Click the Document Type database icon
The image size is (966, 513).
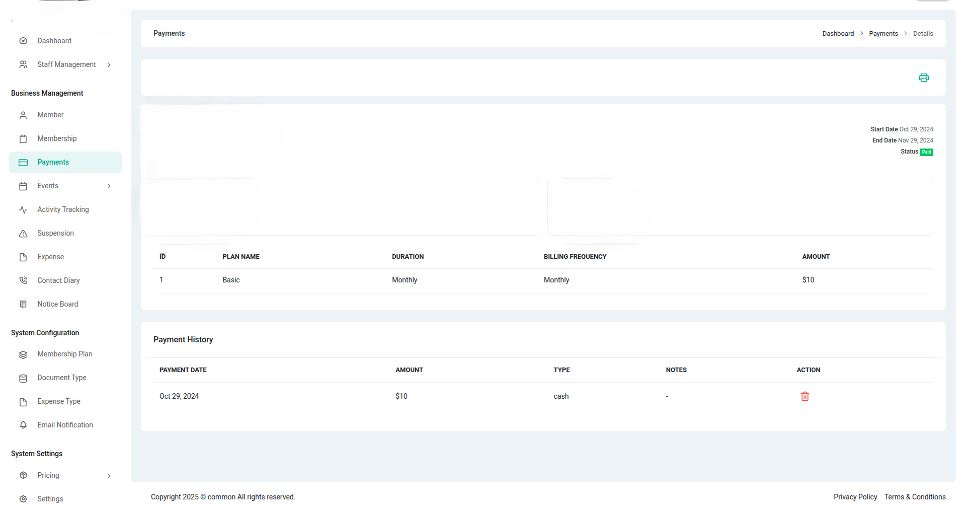(x=23, y=378)
